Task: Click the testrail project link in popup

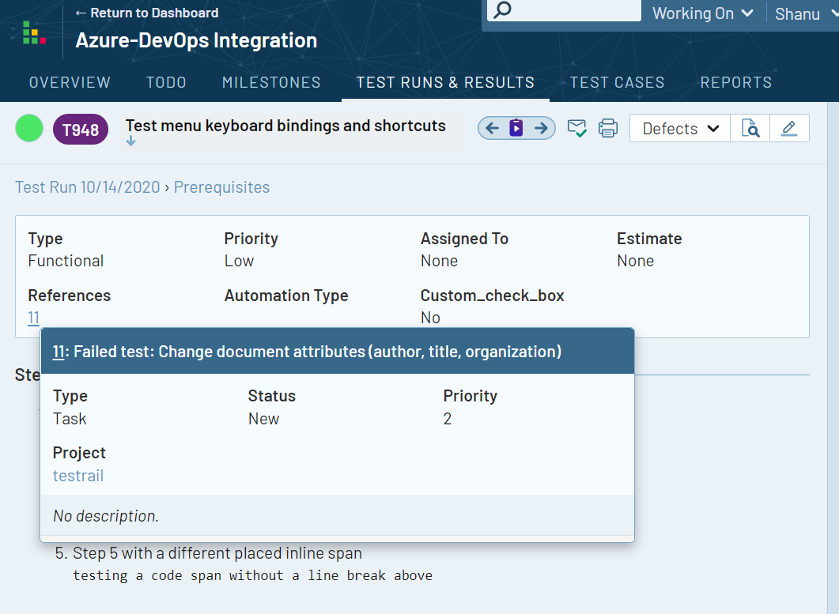Action: point(78,476)
